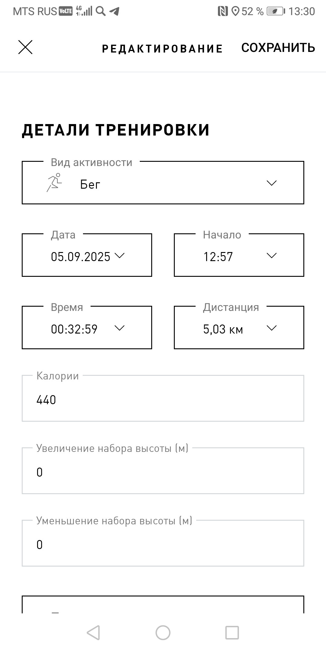Screen dimensions: 326x652
Task: Tap the Android back navigation triangle
Action: coord(93,632)
